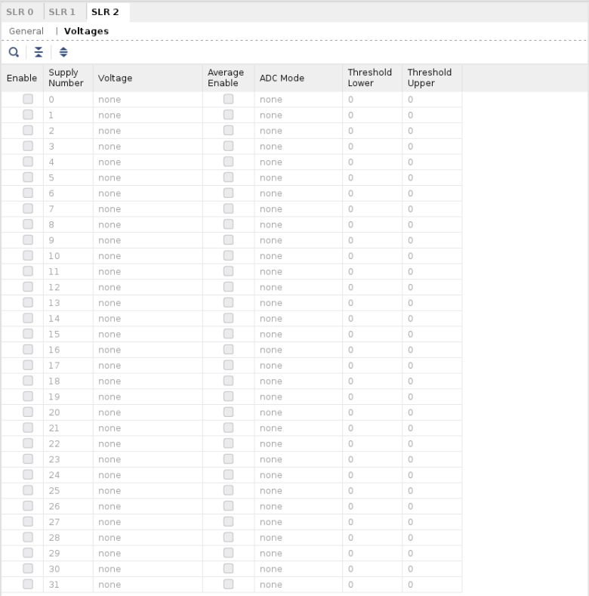Click the Supply Number column header
589x596 pixels.
(x=66, y=78)
